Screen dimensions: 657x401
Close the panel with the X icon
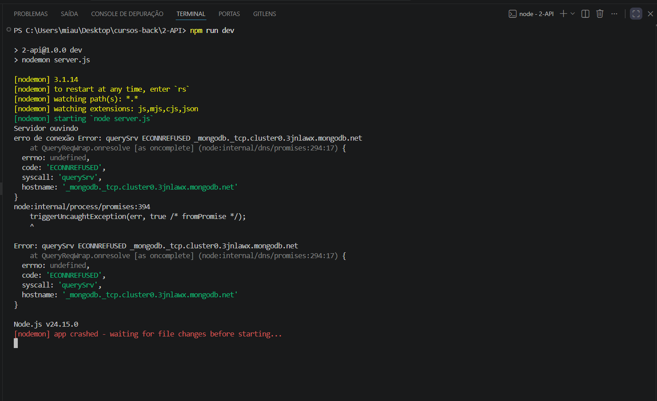(x=650, y=14)
